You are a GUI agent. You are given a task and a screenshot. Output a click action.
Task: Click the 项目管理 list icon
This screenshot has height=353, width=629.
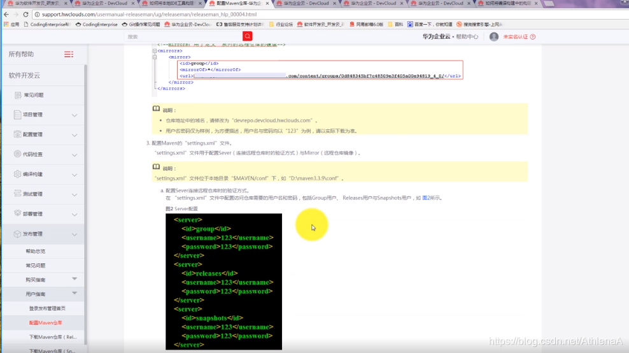17,115
